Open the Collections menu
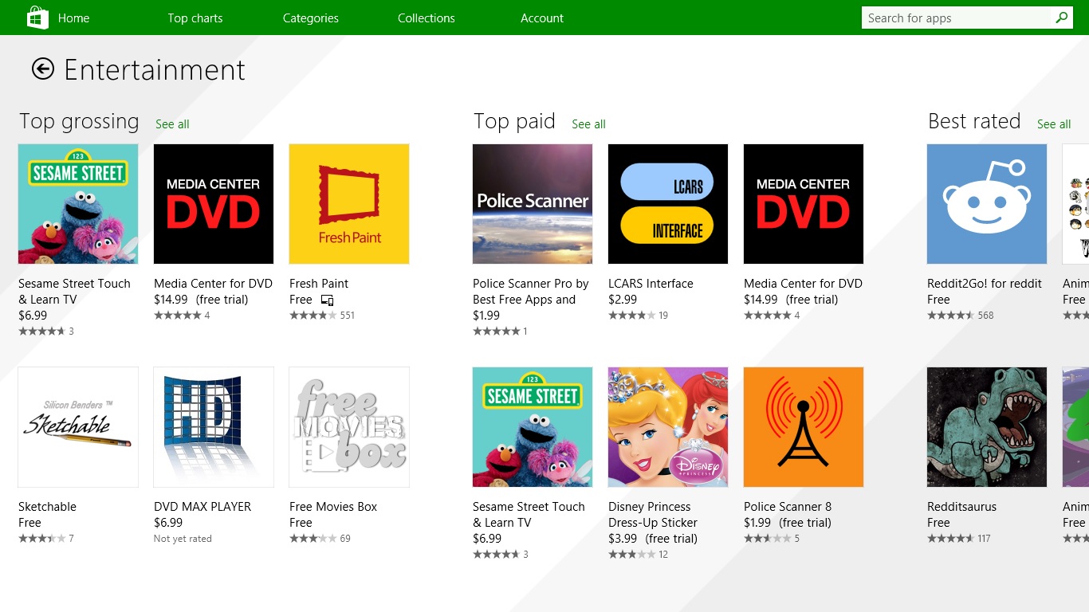This screenshot has height=612, width=1089. 427,18
